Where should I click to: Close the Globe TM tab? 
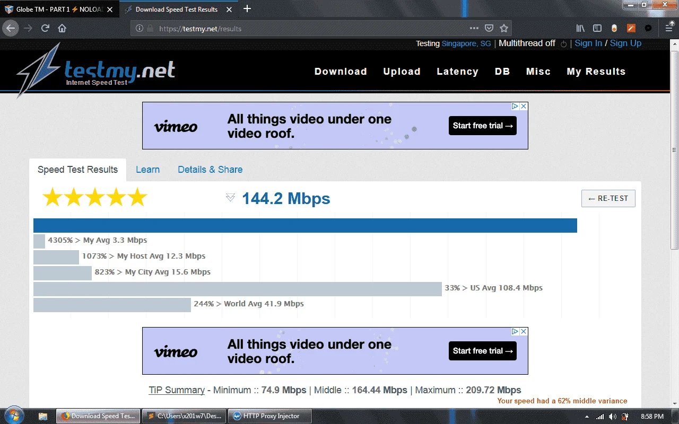click(x=110, y=10)
